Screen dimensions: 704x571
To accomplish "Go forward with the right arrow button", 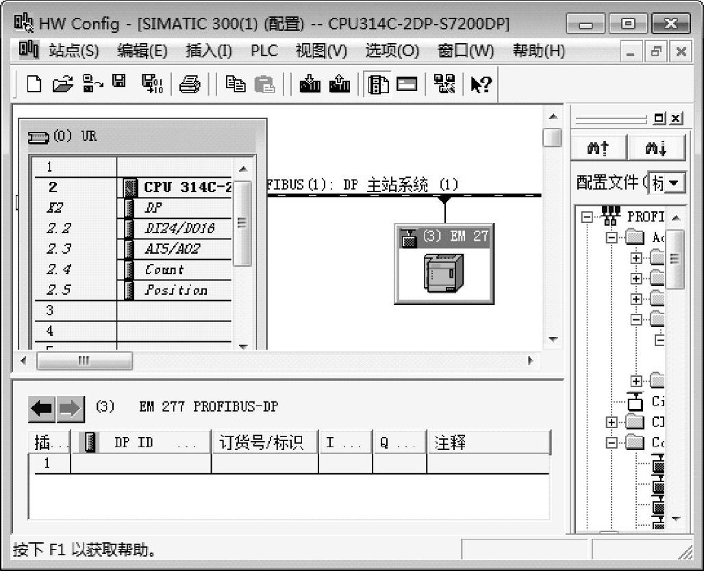I will (x=70, y=409).
